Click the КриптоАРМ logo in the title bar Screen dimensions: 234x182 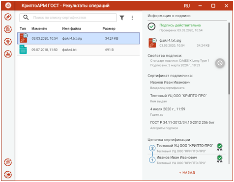(x=8, y=5)
